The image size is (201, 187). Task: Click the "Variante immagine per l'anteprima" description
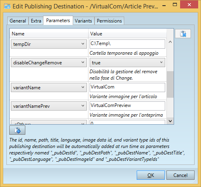pyautogui.click(x=126, y=115)
